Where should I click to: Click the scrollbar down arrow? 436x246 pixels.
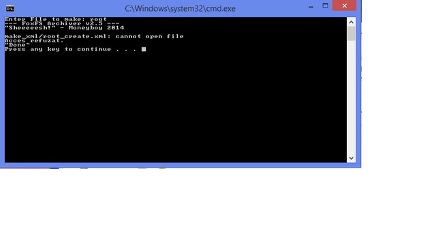point(351,158)
